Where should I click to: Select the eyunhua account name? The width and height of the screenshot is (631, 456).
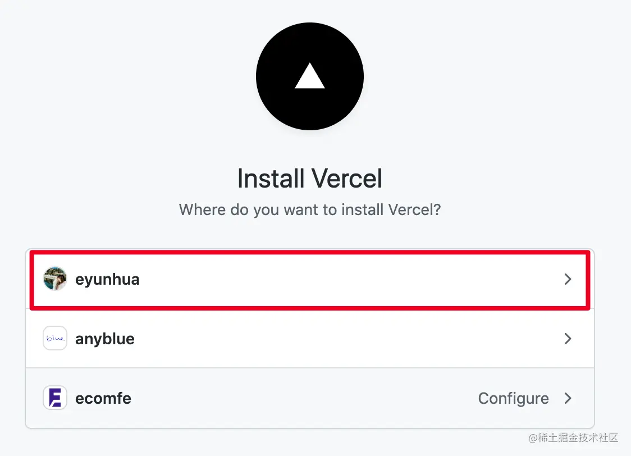tap(107, 279)
